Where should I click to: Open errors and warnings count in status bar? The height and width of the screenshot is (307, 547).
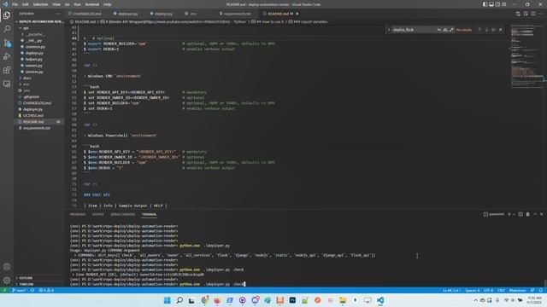(x=46, y=290)
